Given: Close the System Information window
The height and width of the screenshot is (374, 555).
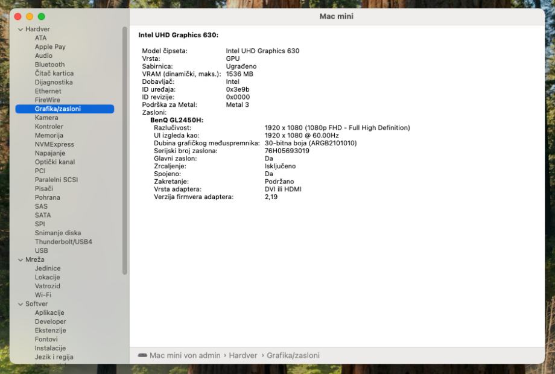Looking at the screenshot, I should pyautogui.click(x=18, y=17).
